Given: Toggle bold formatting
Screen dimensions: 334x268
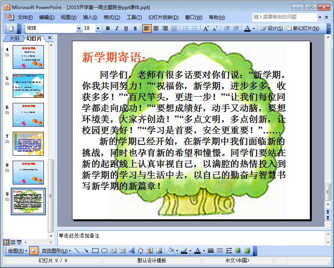Looking at the screenshot, I should pyautogui.click(x=108, y=29).
